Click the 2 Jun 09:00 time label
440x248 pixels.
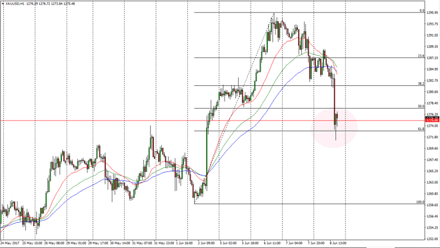coord(206,243)
